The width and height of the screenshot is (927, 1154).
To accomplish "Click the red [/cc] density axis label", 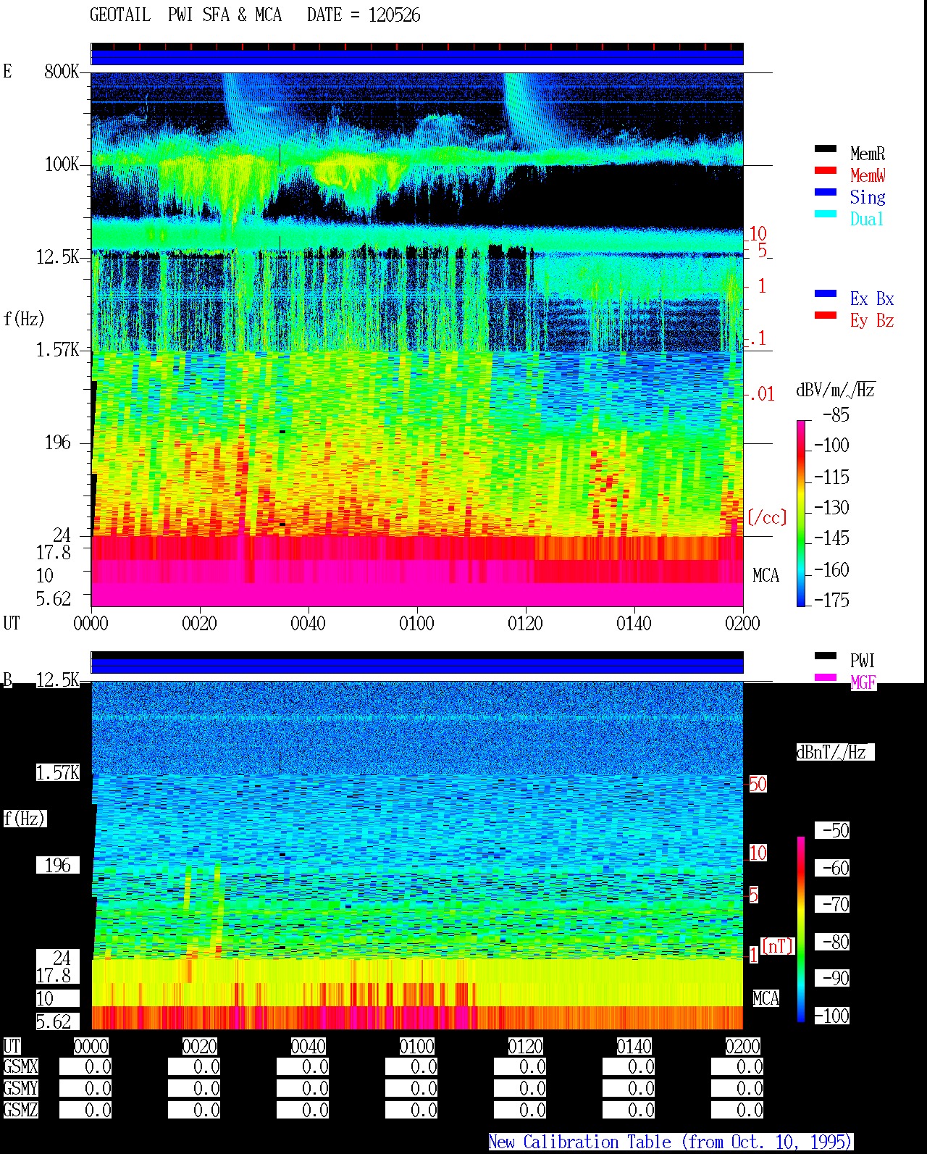I will (767, 517).
